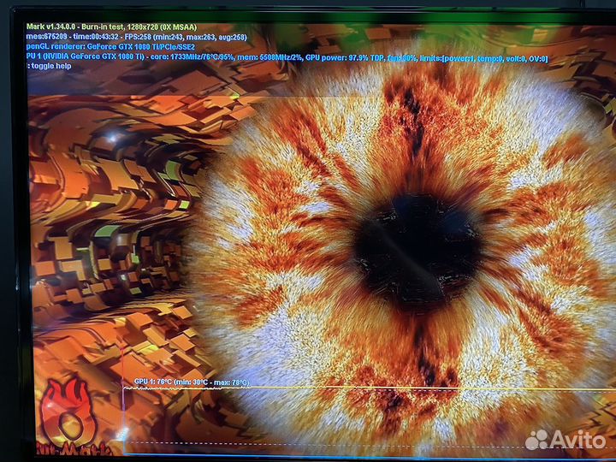Viewport: 616px width, 462px height.
Task: Click the GPU 1 temperature graph label
Action: tap(190, 382)
